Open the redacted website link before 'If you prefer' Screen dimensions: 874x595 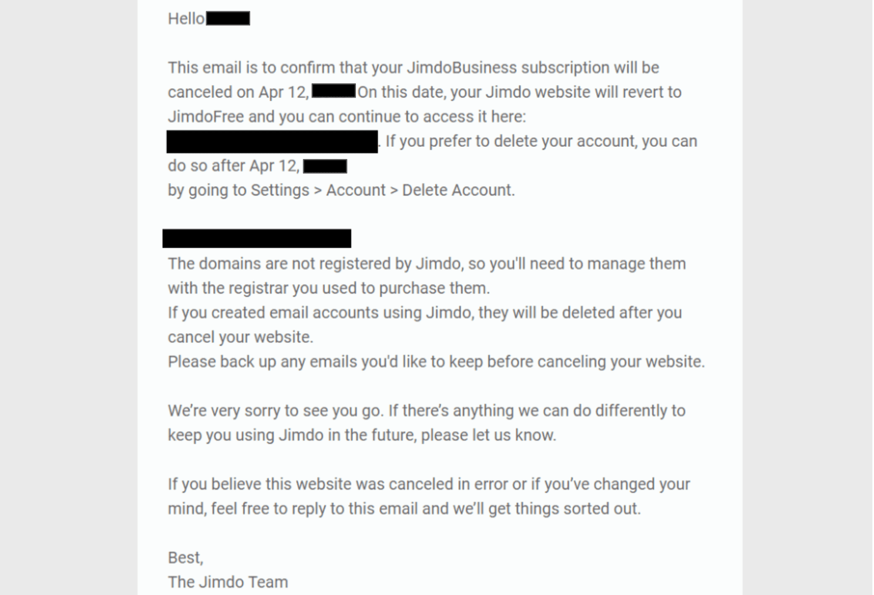[272, 141]
